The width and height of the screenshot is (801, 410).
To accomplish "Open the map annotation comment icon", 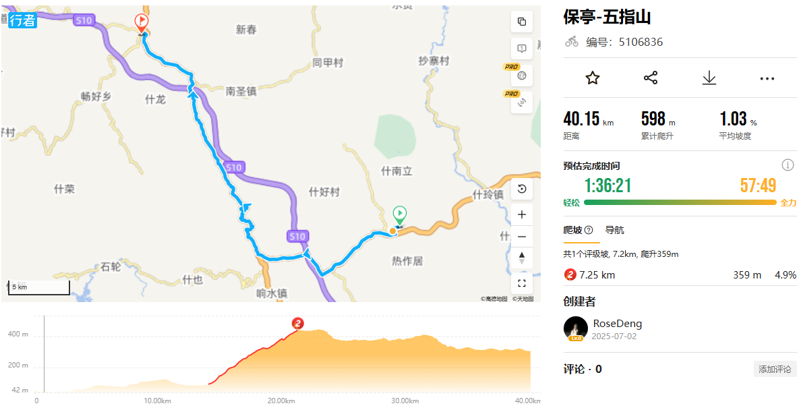I will coord(522,49).
